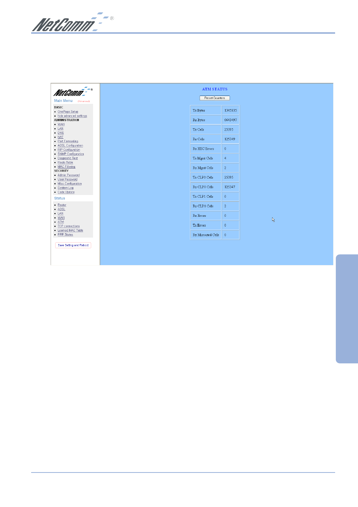Screen dimensions: 358x507
Task: Open PPP Status link
Action: click(65, 235)
